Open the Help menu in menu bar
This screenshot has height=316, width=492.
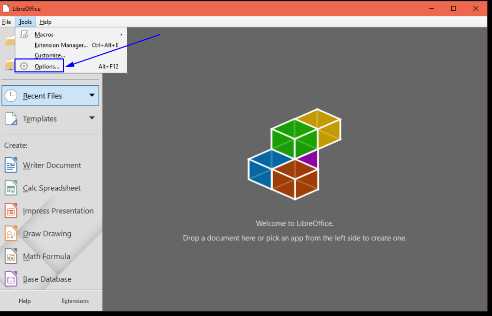click(45, 22)
